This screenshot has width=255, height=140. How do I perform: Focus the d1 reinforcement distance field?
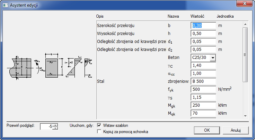(x=203, y=42)
